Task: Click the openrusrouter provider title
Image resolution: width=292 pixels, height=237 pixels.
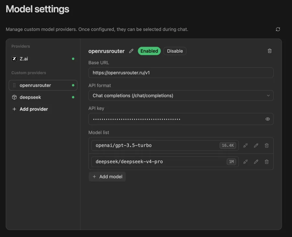Action: click(x=106, y=51)
